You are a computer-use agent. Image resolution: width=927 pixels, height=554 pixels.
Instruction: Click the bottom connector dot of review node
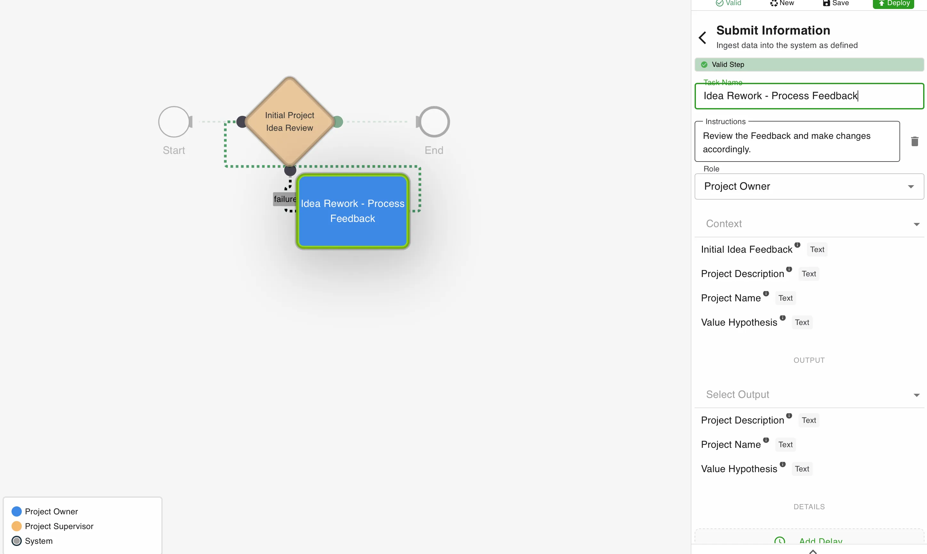point(290,170)
